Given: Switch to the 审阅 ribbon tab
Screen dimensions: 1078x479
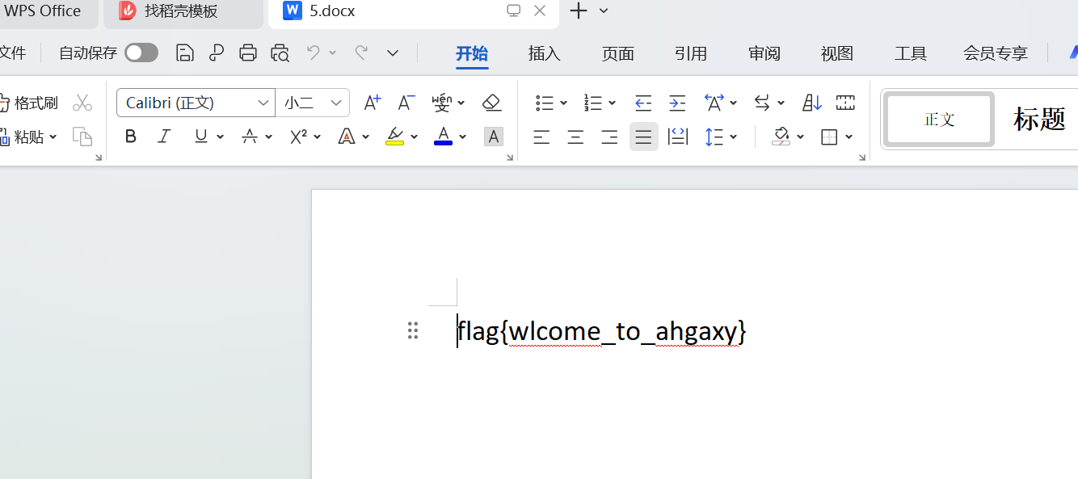Looking at the screenshot, I should (763, 53).
